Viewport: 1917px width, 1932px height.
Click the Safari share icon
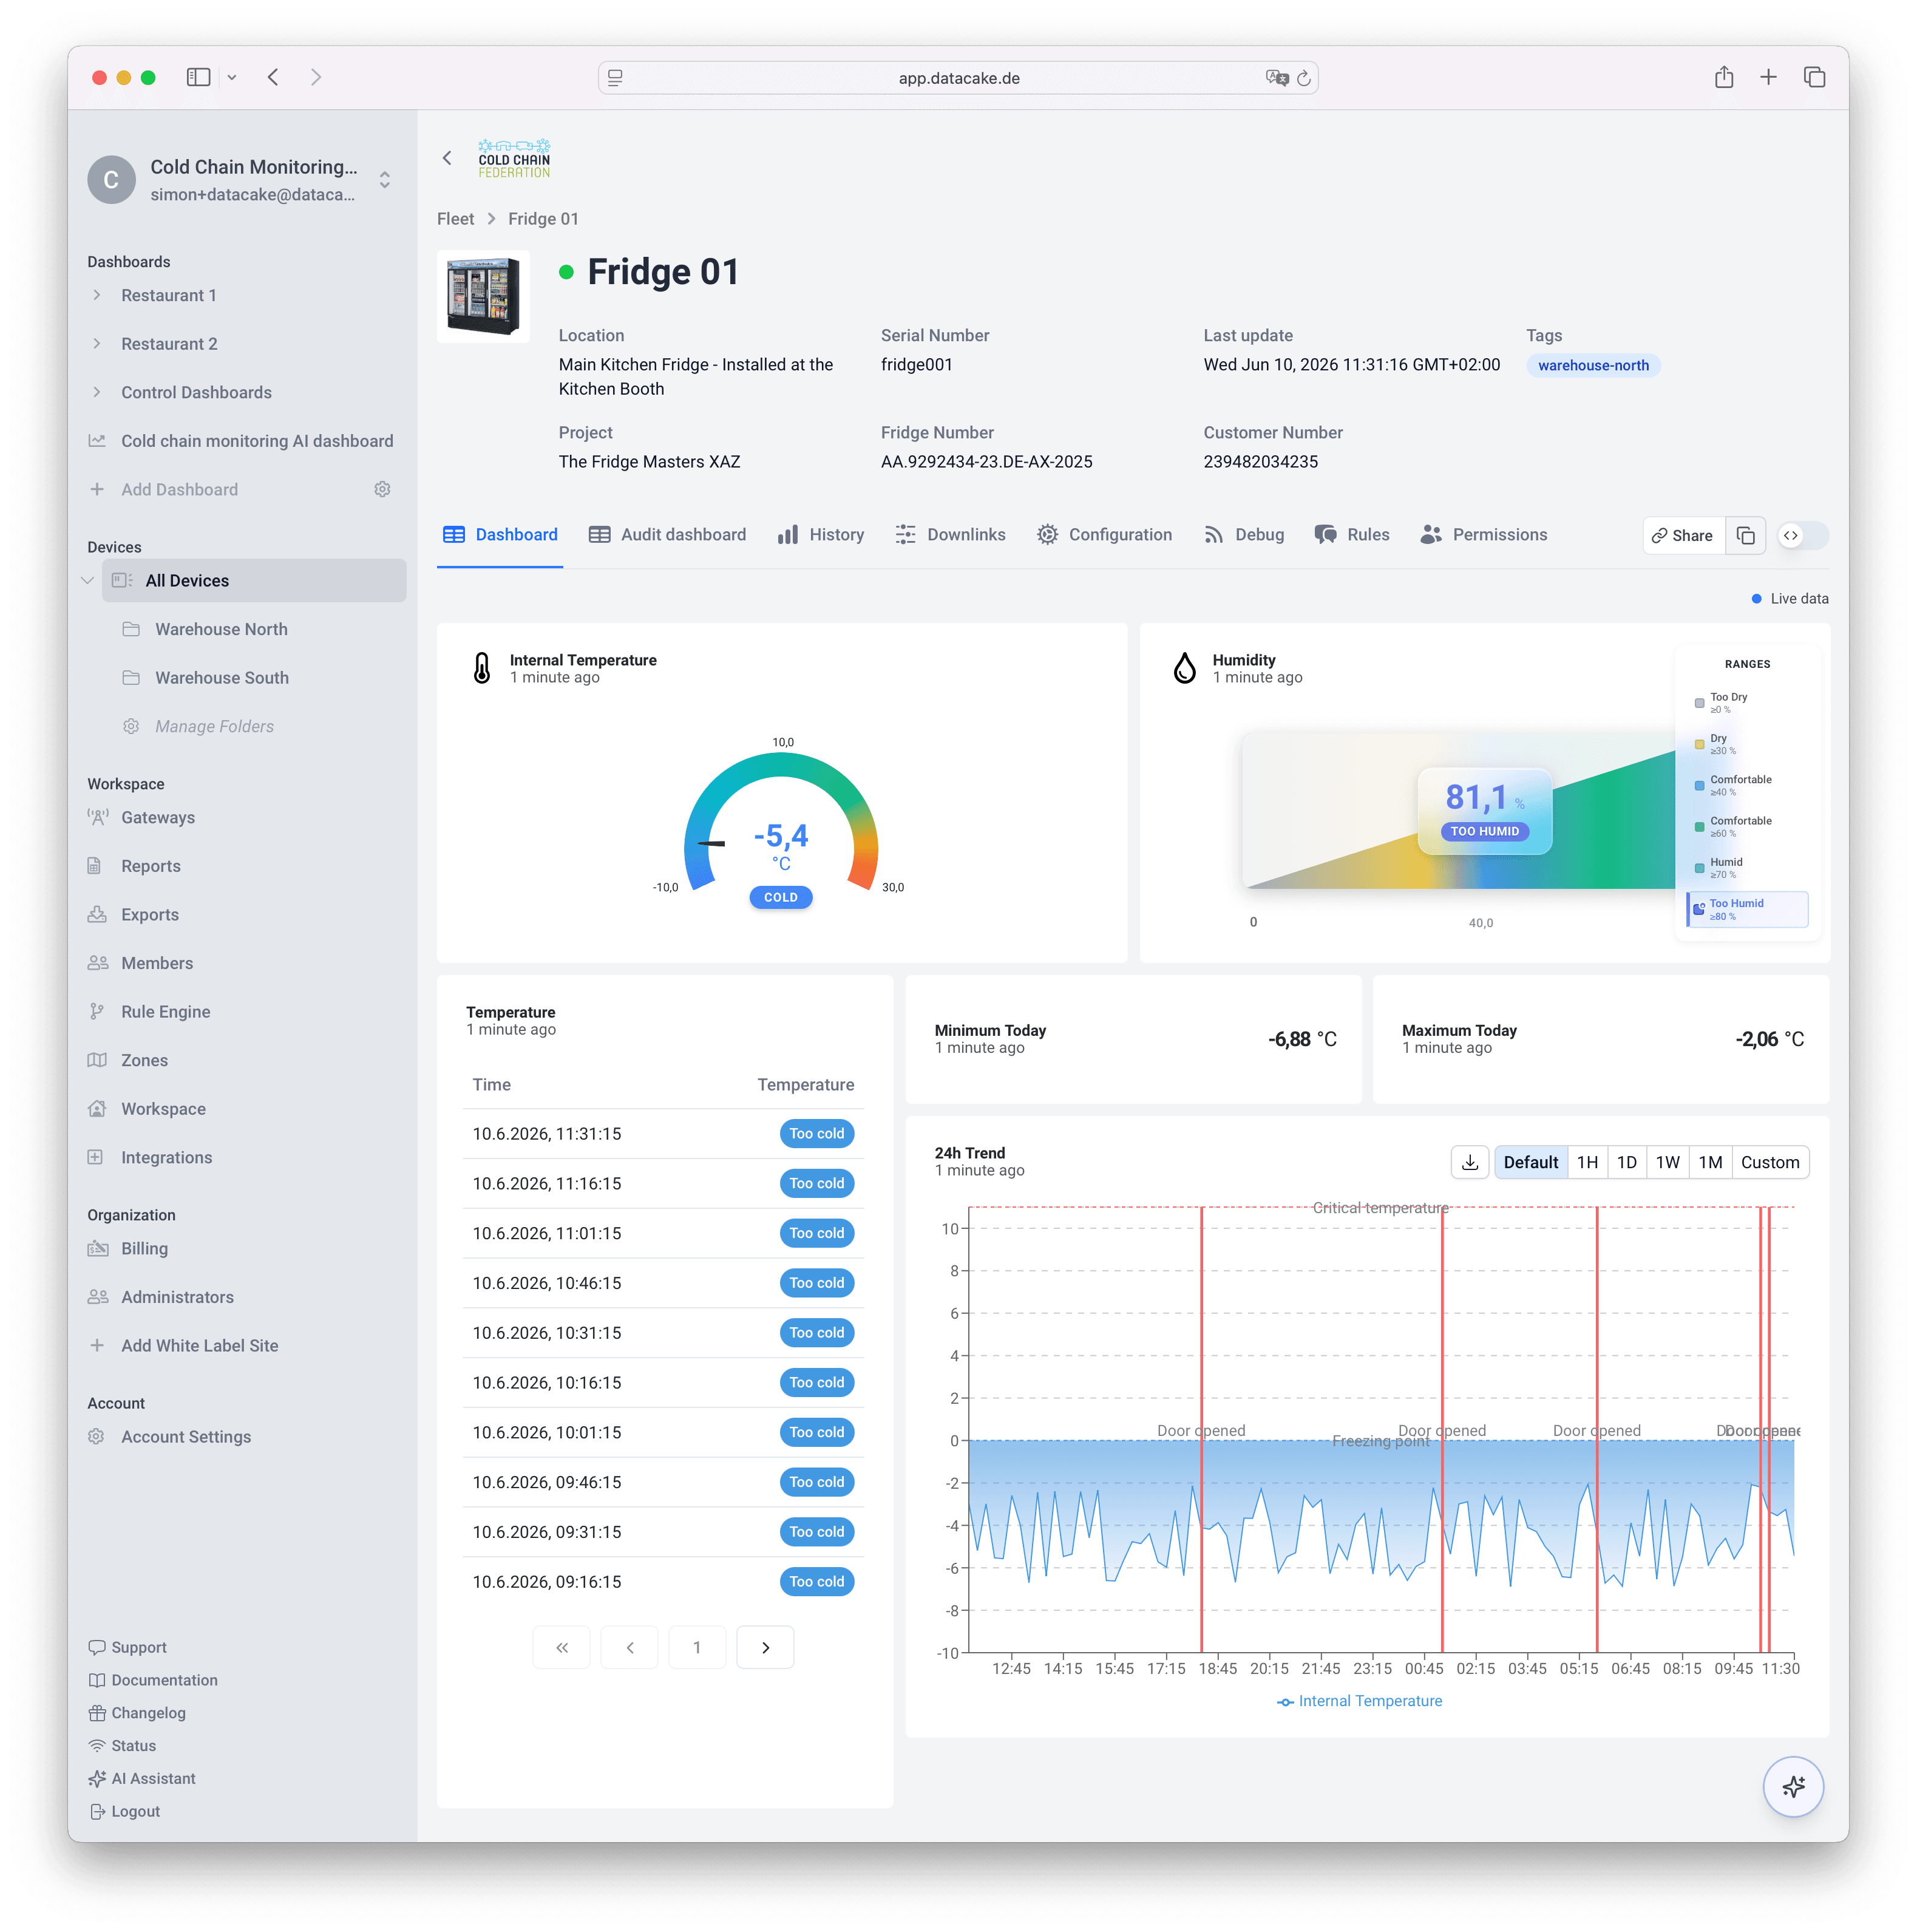coord(1723,77)
